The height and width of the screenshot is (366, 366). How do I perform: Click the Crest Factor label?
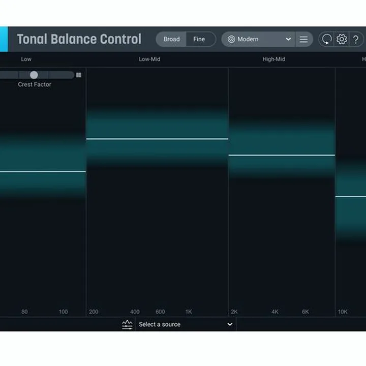pos(35,84)
